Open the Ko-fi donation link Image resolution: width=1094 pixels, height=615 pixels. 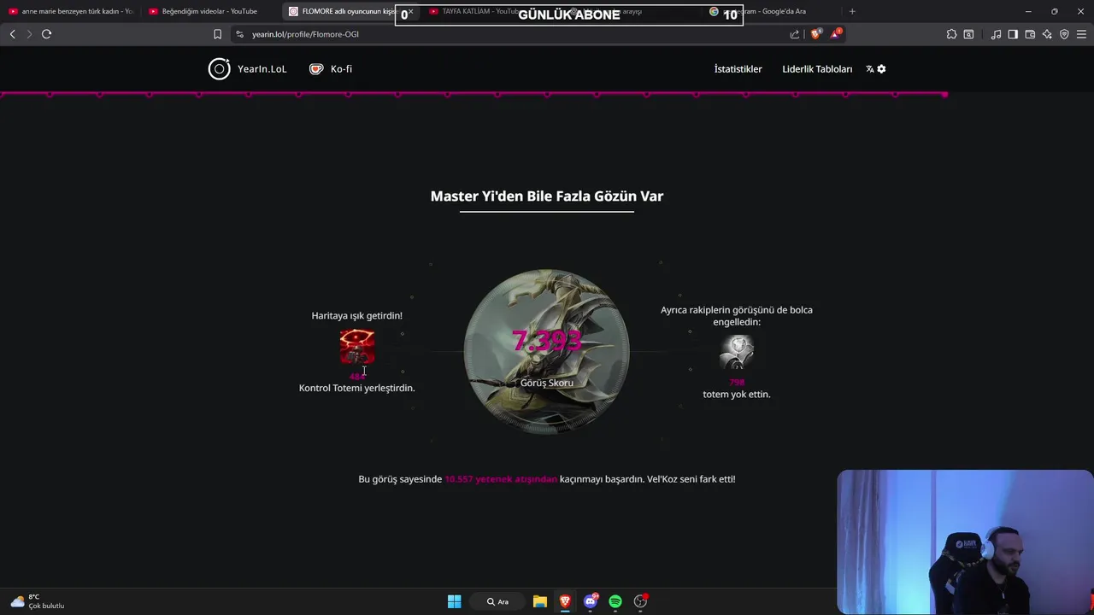[x=331, y=69]
